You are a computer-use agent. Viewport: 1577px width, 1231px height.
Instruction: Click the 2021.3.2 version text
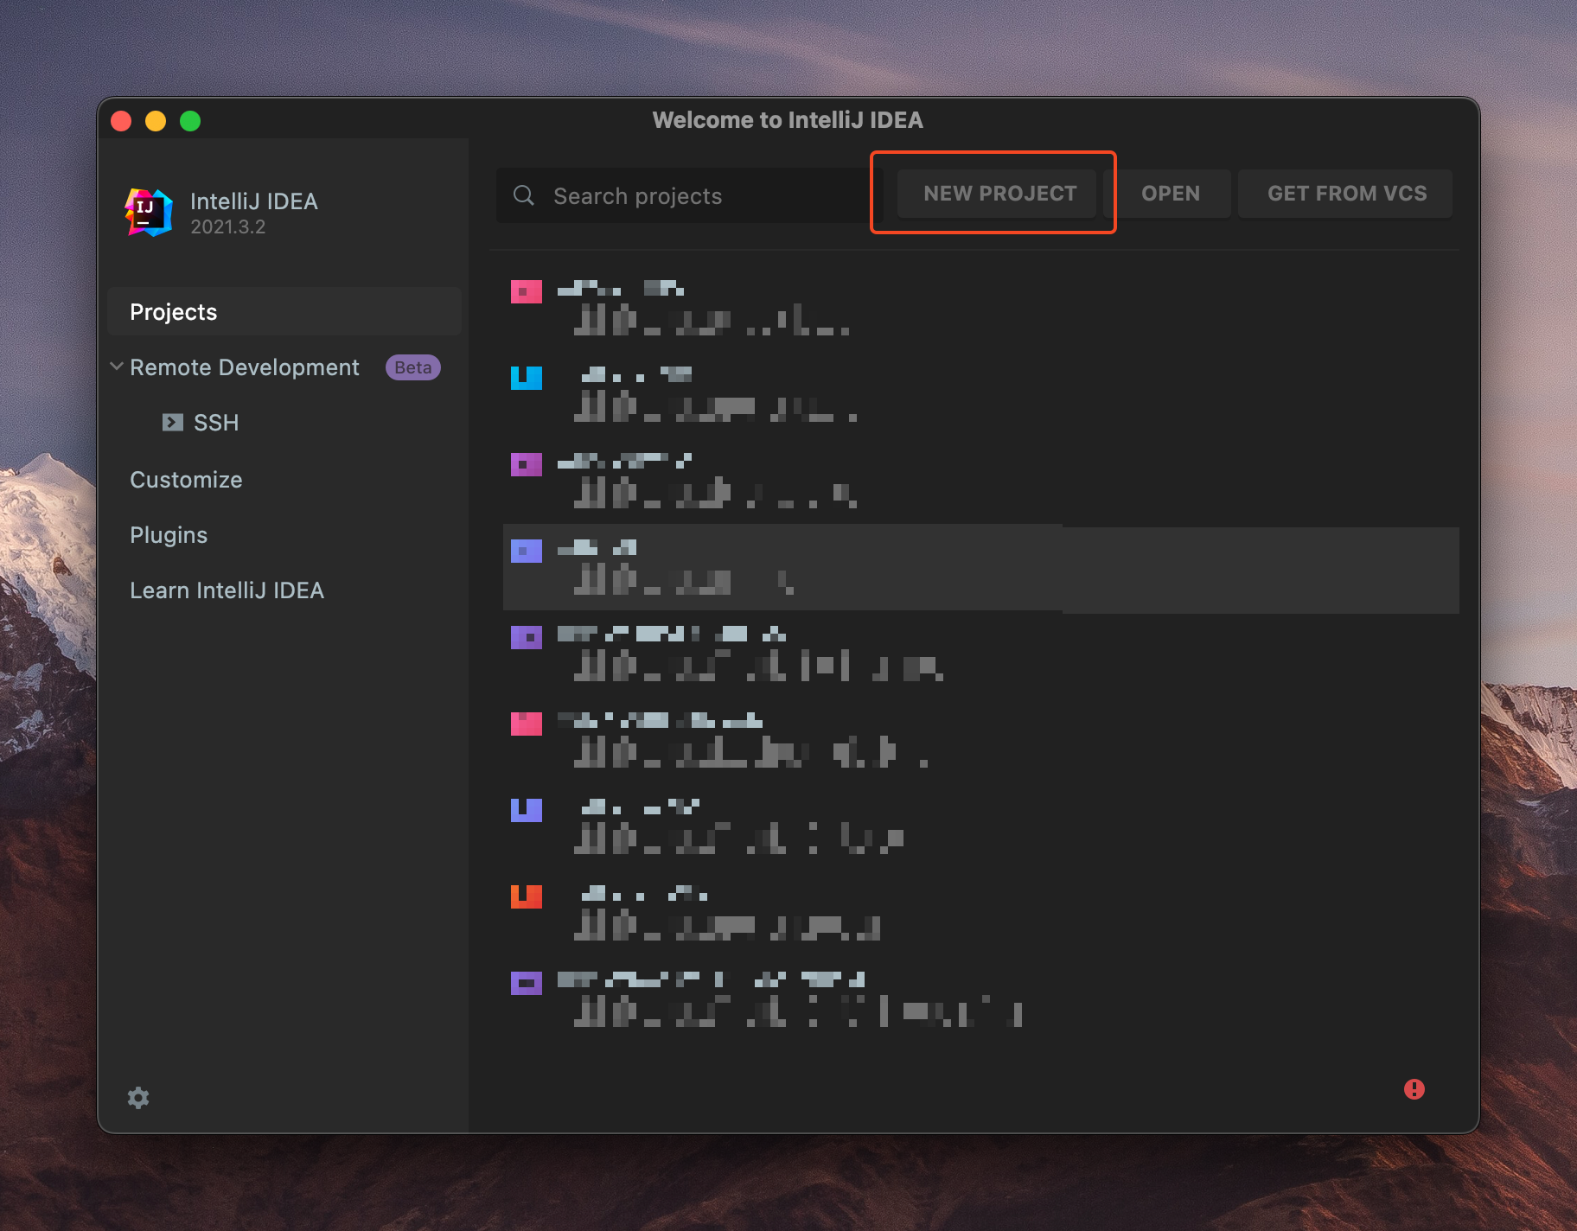(x=228, y=226)
